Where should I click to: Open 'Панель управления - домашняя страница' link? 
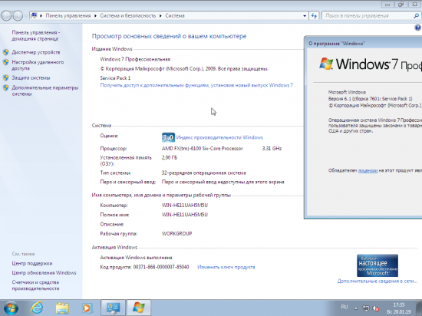[36, 35]
